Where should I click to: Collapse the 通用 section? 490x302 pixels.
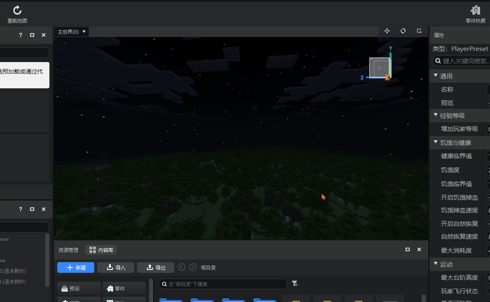436,76
